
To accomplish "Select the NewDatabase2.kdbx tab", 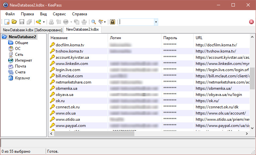I will tap(83, 29).
